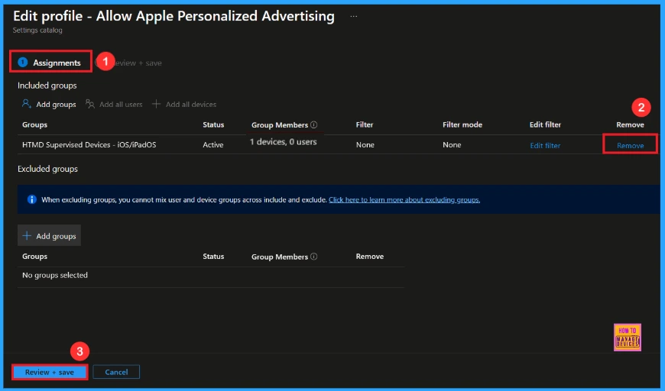Cancel the profile edit
The width and height of the screenshot is (665, 391).
(x=116, y=372)
